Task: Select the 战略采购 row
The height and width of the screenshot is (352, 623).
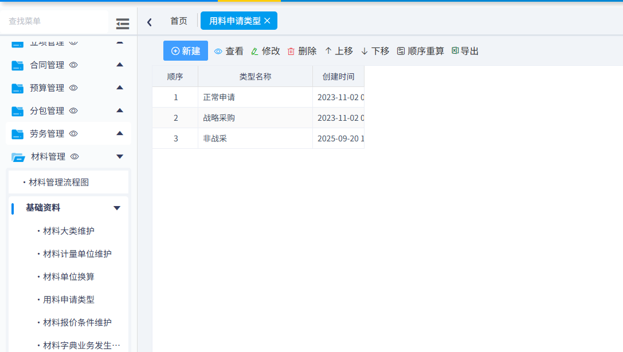Action: coord(258,118)
